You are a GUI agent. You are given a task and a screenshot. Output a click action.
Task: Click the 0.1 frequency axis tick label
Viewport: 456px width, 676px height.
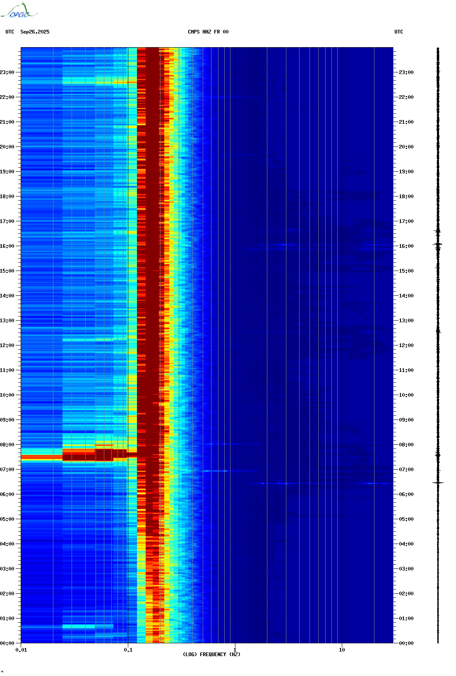128,650
